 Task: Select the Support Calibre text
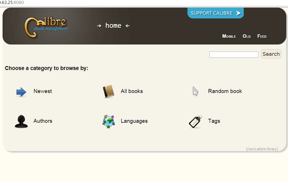click(211, 13)
